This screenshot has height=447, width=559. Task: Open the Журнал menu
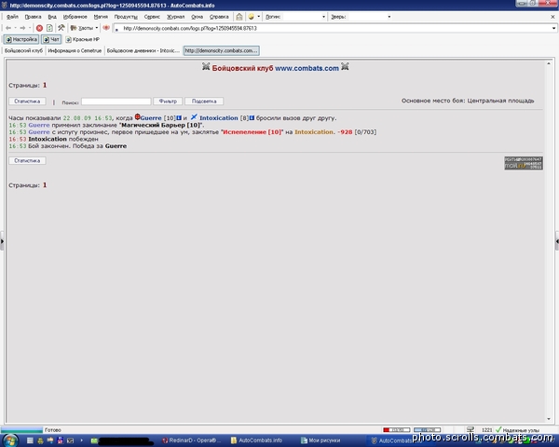(x=176, y=17)
